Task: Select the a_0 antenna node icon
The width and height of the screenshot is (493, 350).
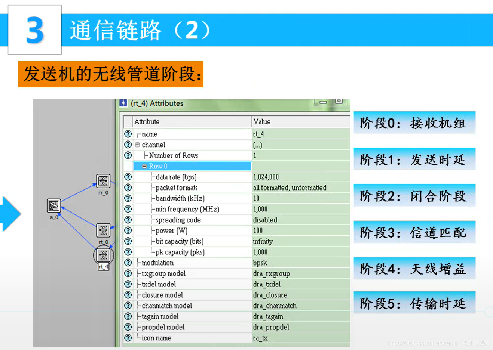Action: pos(54,206)
